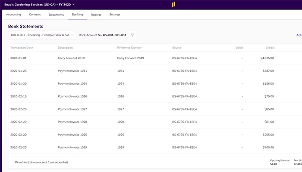
Task: Click the $85.00 credit amount
Action: (x=269, y=109)
